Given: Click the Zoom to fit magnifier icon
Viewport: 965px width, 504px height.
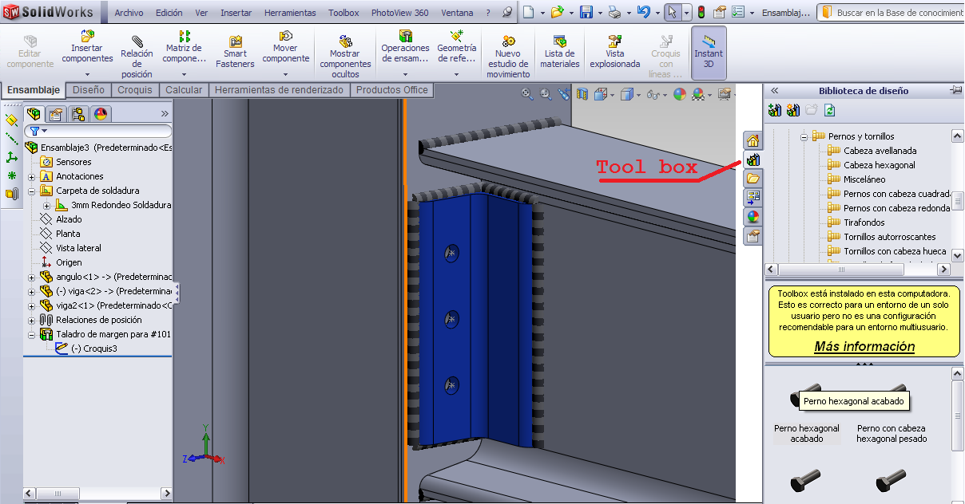Looking at the screenshot, I should [527, 94].
